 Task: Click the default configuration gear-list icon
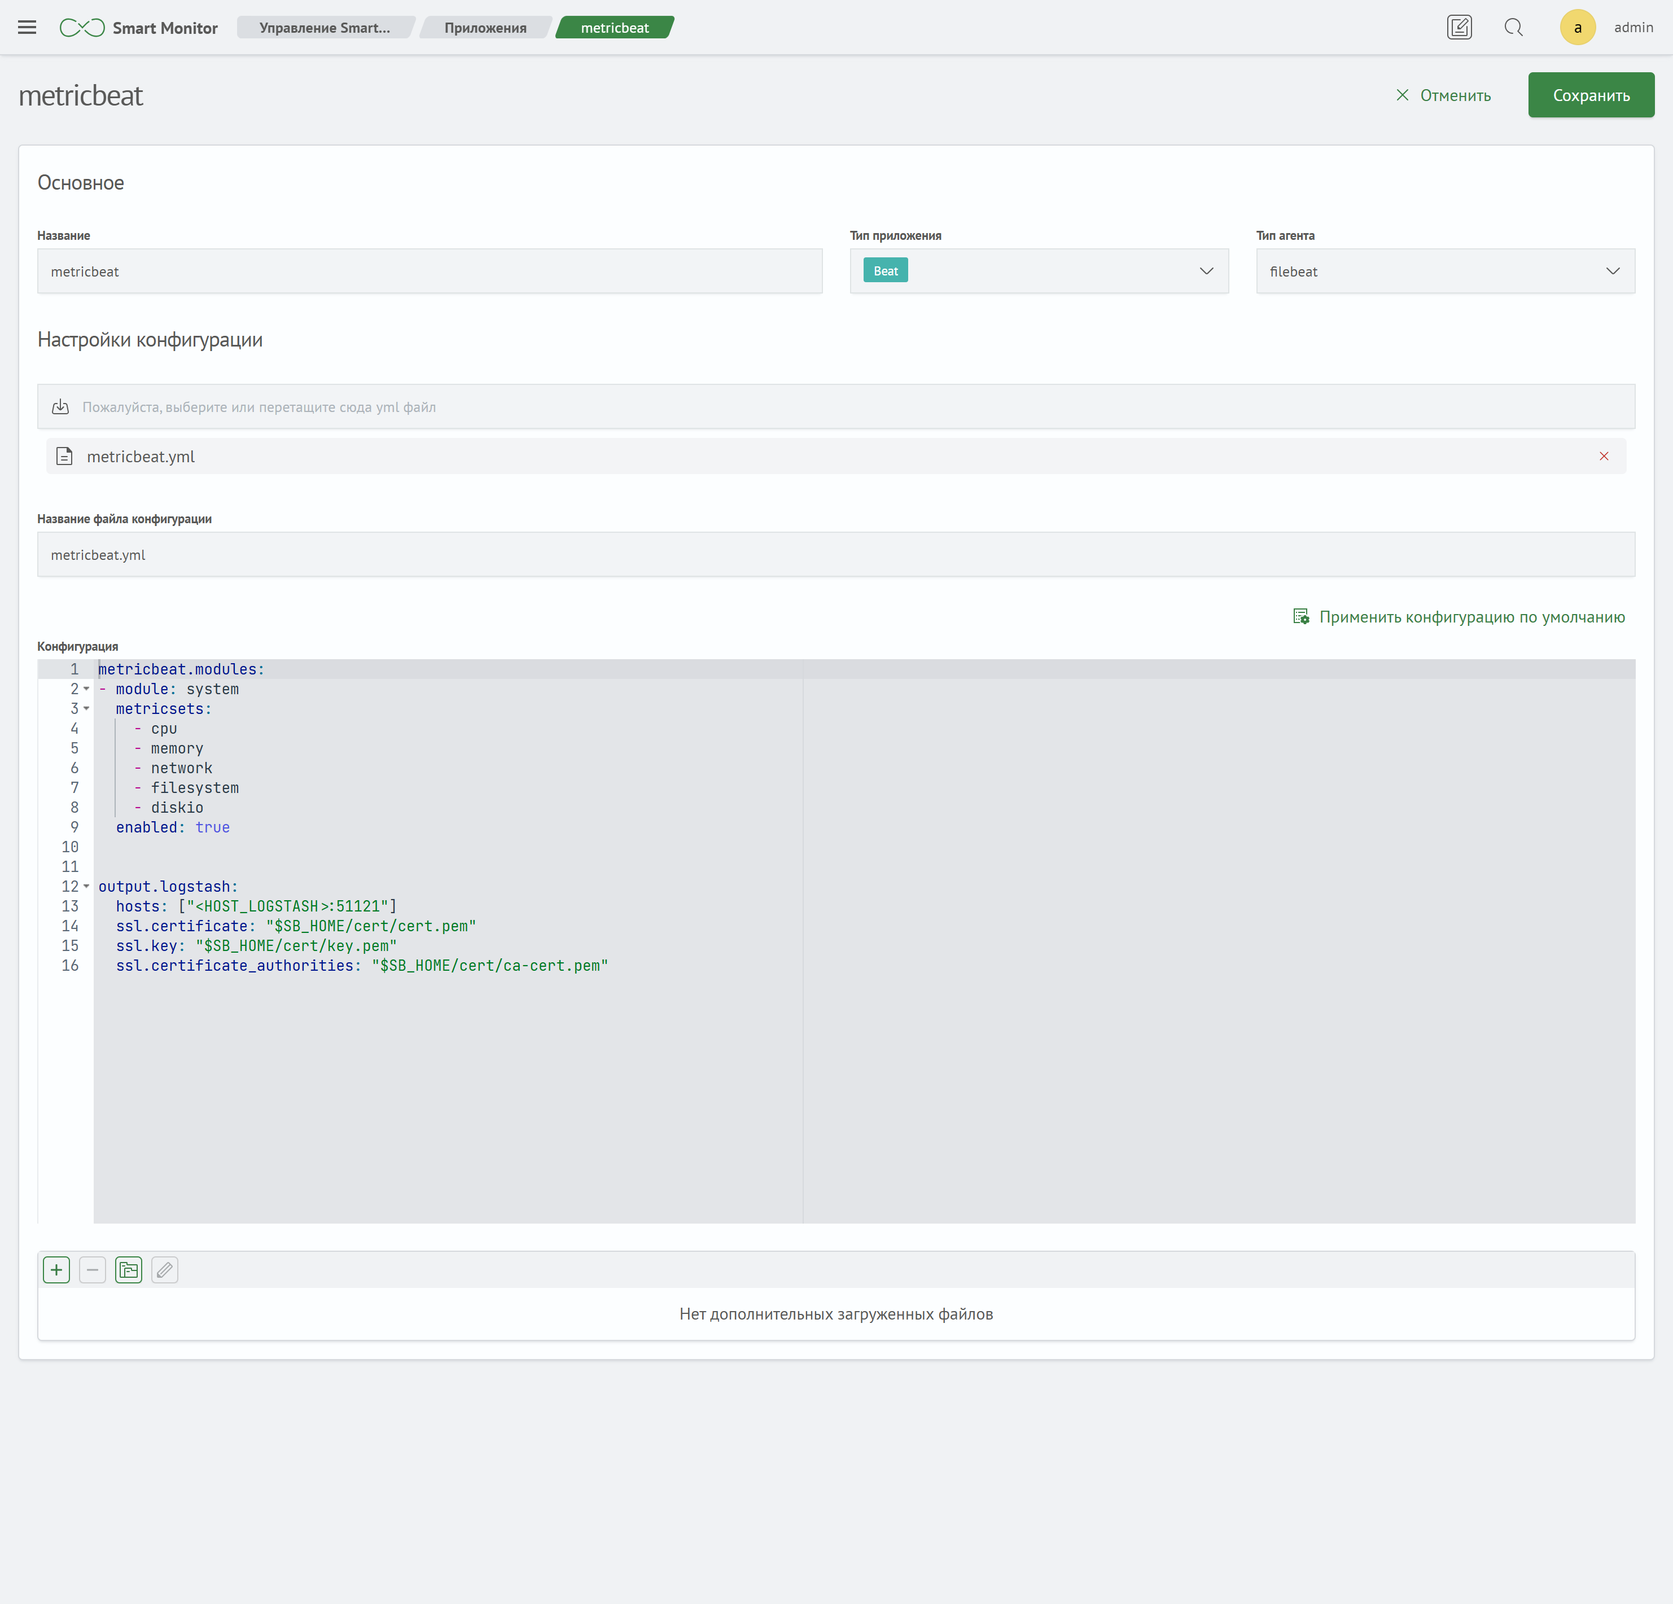pyautogui.click(x=1301, y=616)
